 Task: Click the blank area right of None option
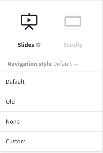coord(61,122)
